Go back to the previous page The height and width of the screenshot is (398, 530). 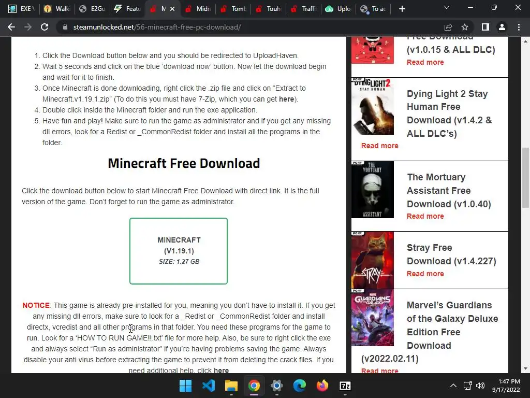coord(11,27)
